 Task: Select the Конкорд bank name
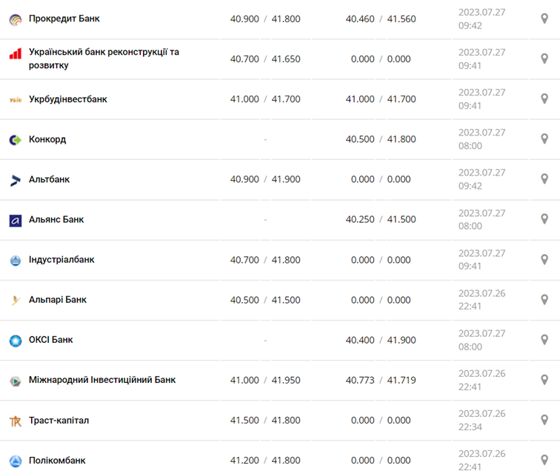coord(47,139)
